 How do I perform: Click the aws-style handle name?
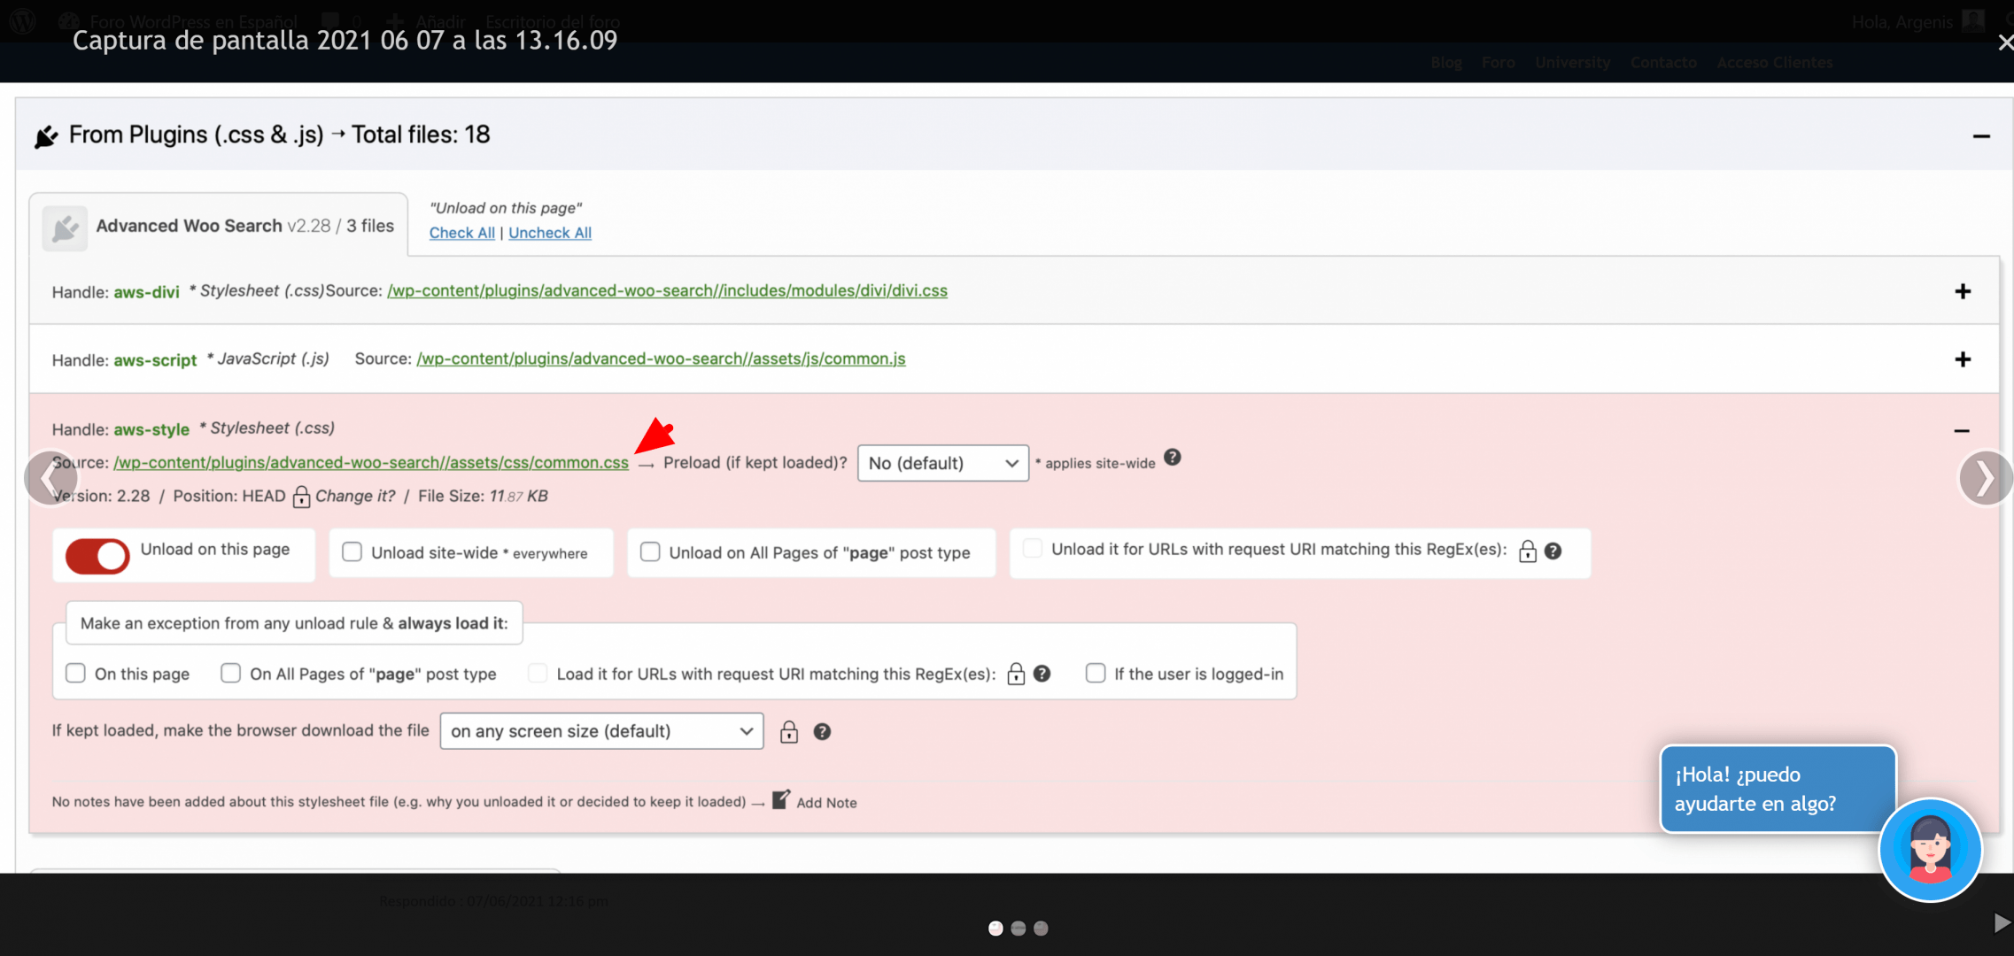(151, 429)
